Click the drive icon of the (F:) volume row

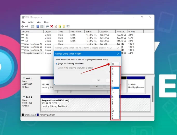pyautogui.click(x=23, y=38)
